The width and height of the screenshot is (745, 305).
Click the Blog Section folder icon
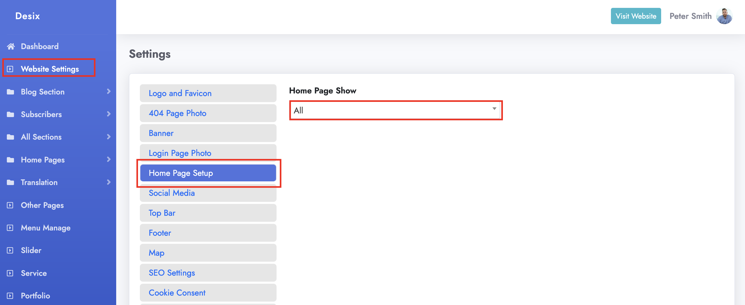pos(11,92)
